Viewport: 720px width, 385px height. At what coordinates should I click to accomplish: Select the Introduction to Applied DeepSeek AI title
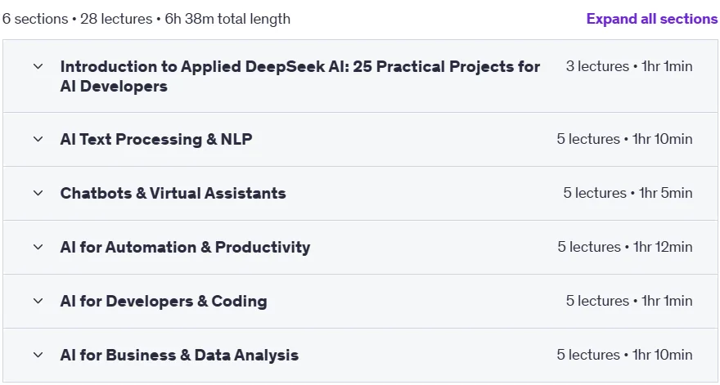pos(299,76)
